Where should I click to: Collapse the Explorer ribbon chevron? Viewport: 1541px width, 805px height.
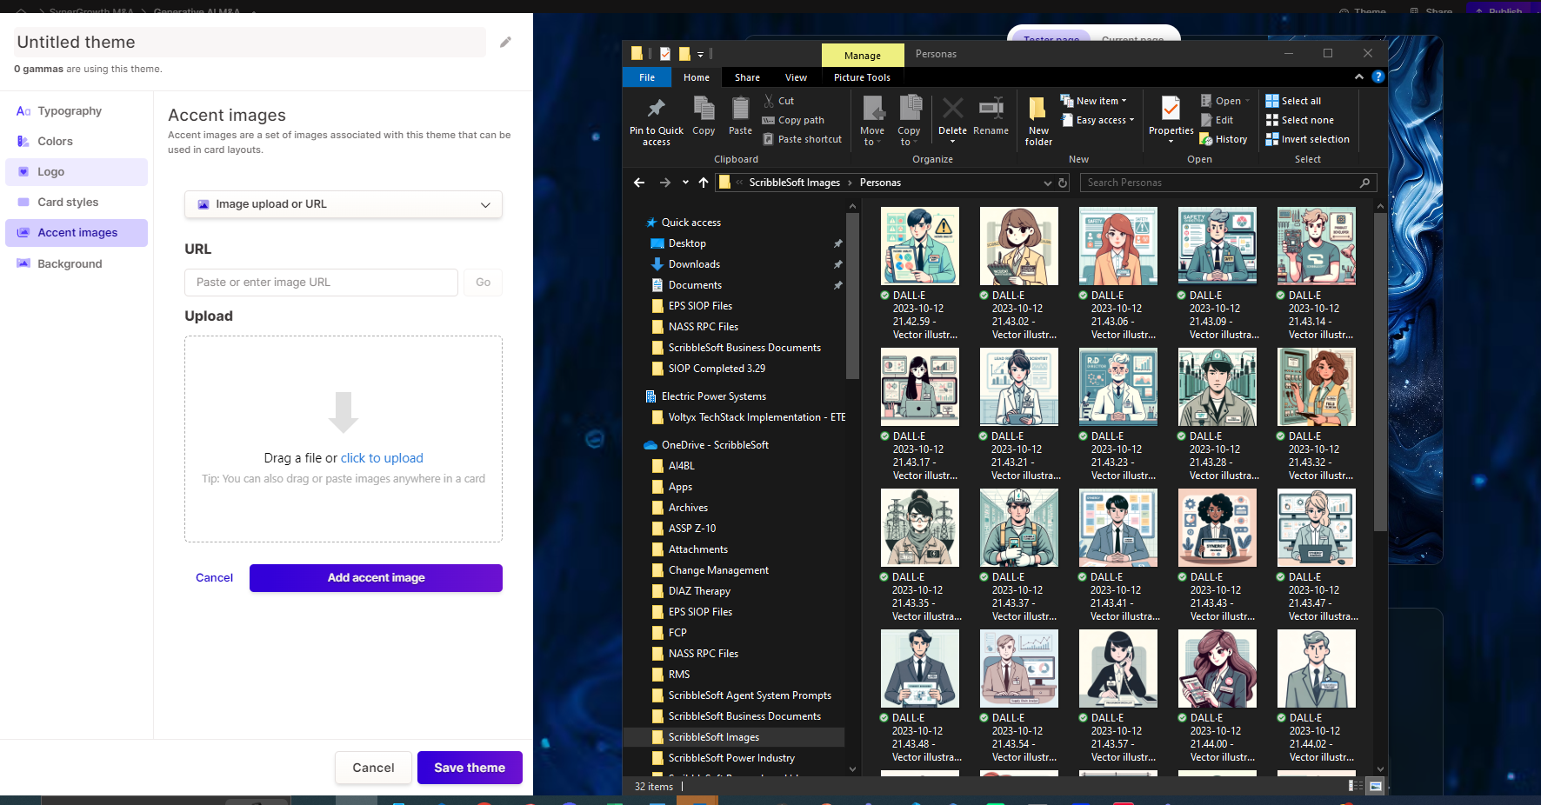1359,77
